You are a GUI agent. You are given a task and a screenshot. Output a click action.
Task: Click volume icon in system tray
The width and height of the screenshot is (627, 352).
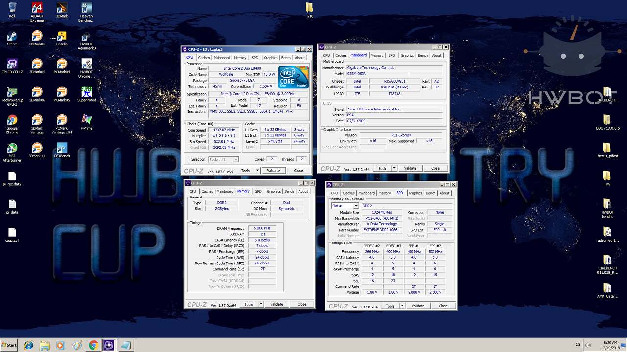587,345
